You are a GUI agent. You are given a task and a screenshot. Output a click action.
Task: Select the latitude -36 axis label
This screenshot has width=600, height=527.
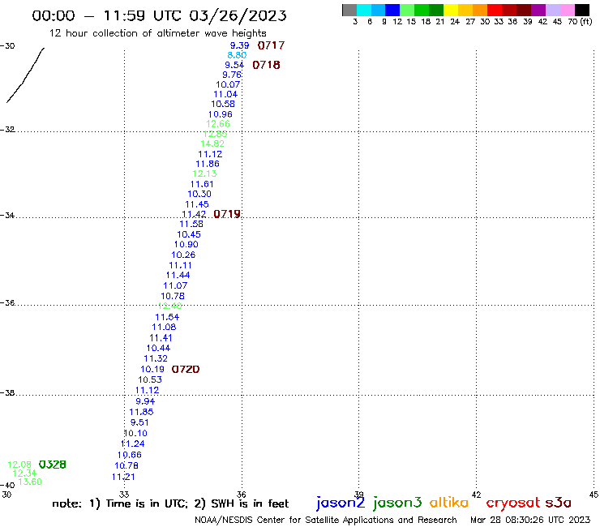pos(7,303)
